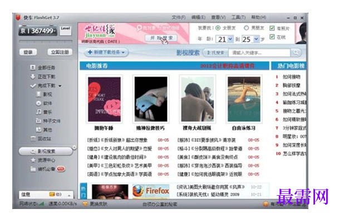339x214 pixels.
Task: Open the 装机必备 folder icon
Action: coord(33,169)
